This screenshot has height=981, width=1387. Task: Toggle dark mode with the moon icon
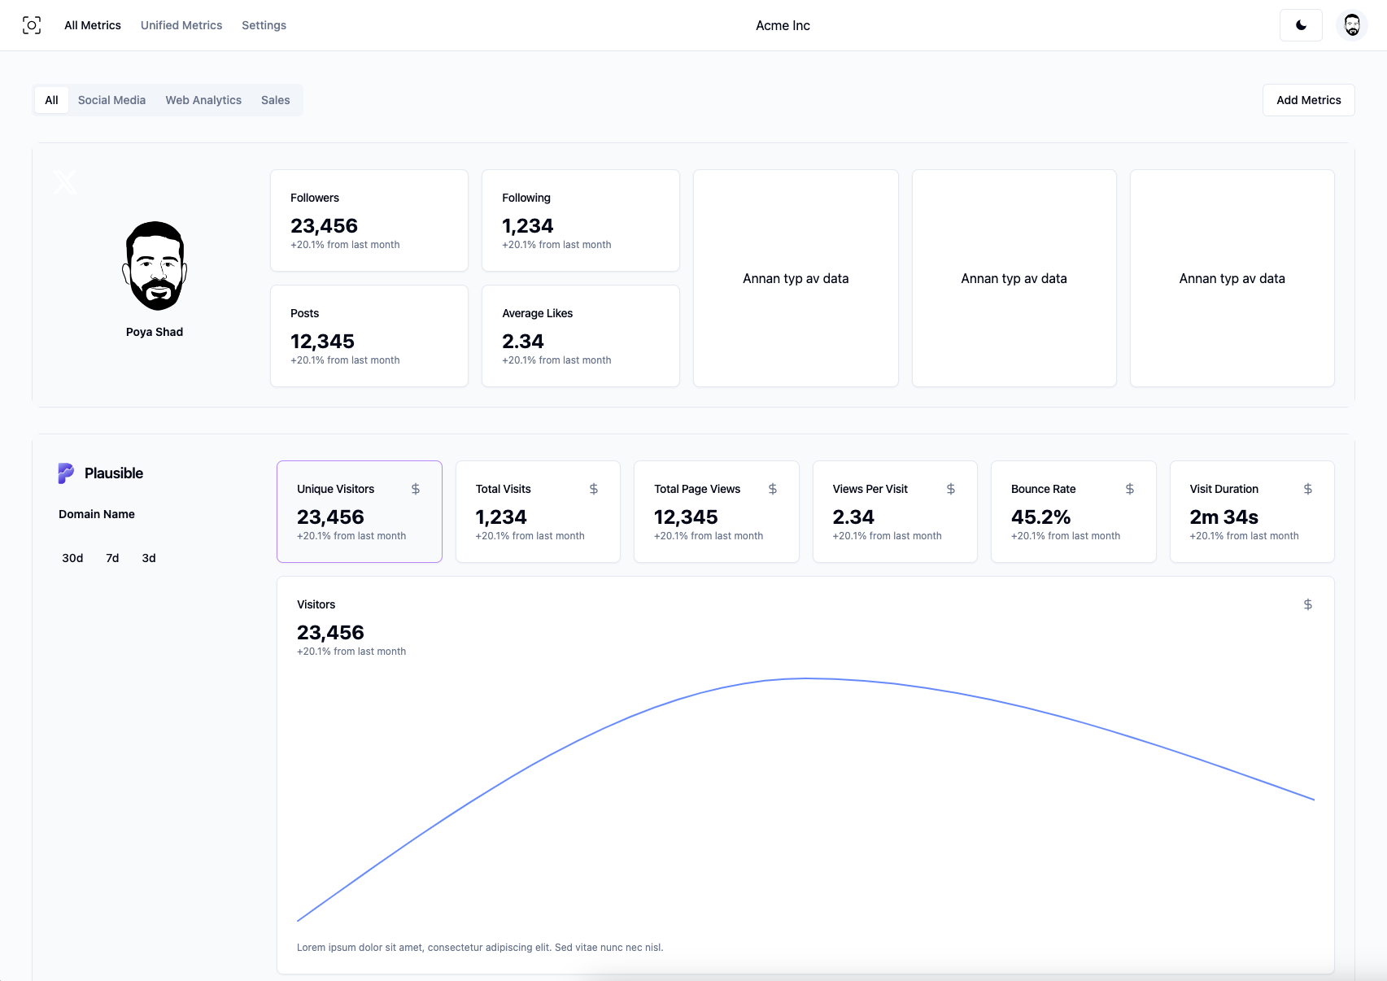[1300, 25]
